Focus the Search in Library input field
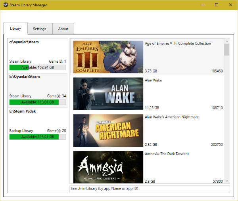238x201 pixels. [150, 189]
